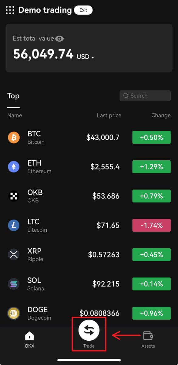Select the Solana coin icon

[13, 284]
